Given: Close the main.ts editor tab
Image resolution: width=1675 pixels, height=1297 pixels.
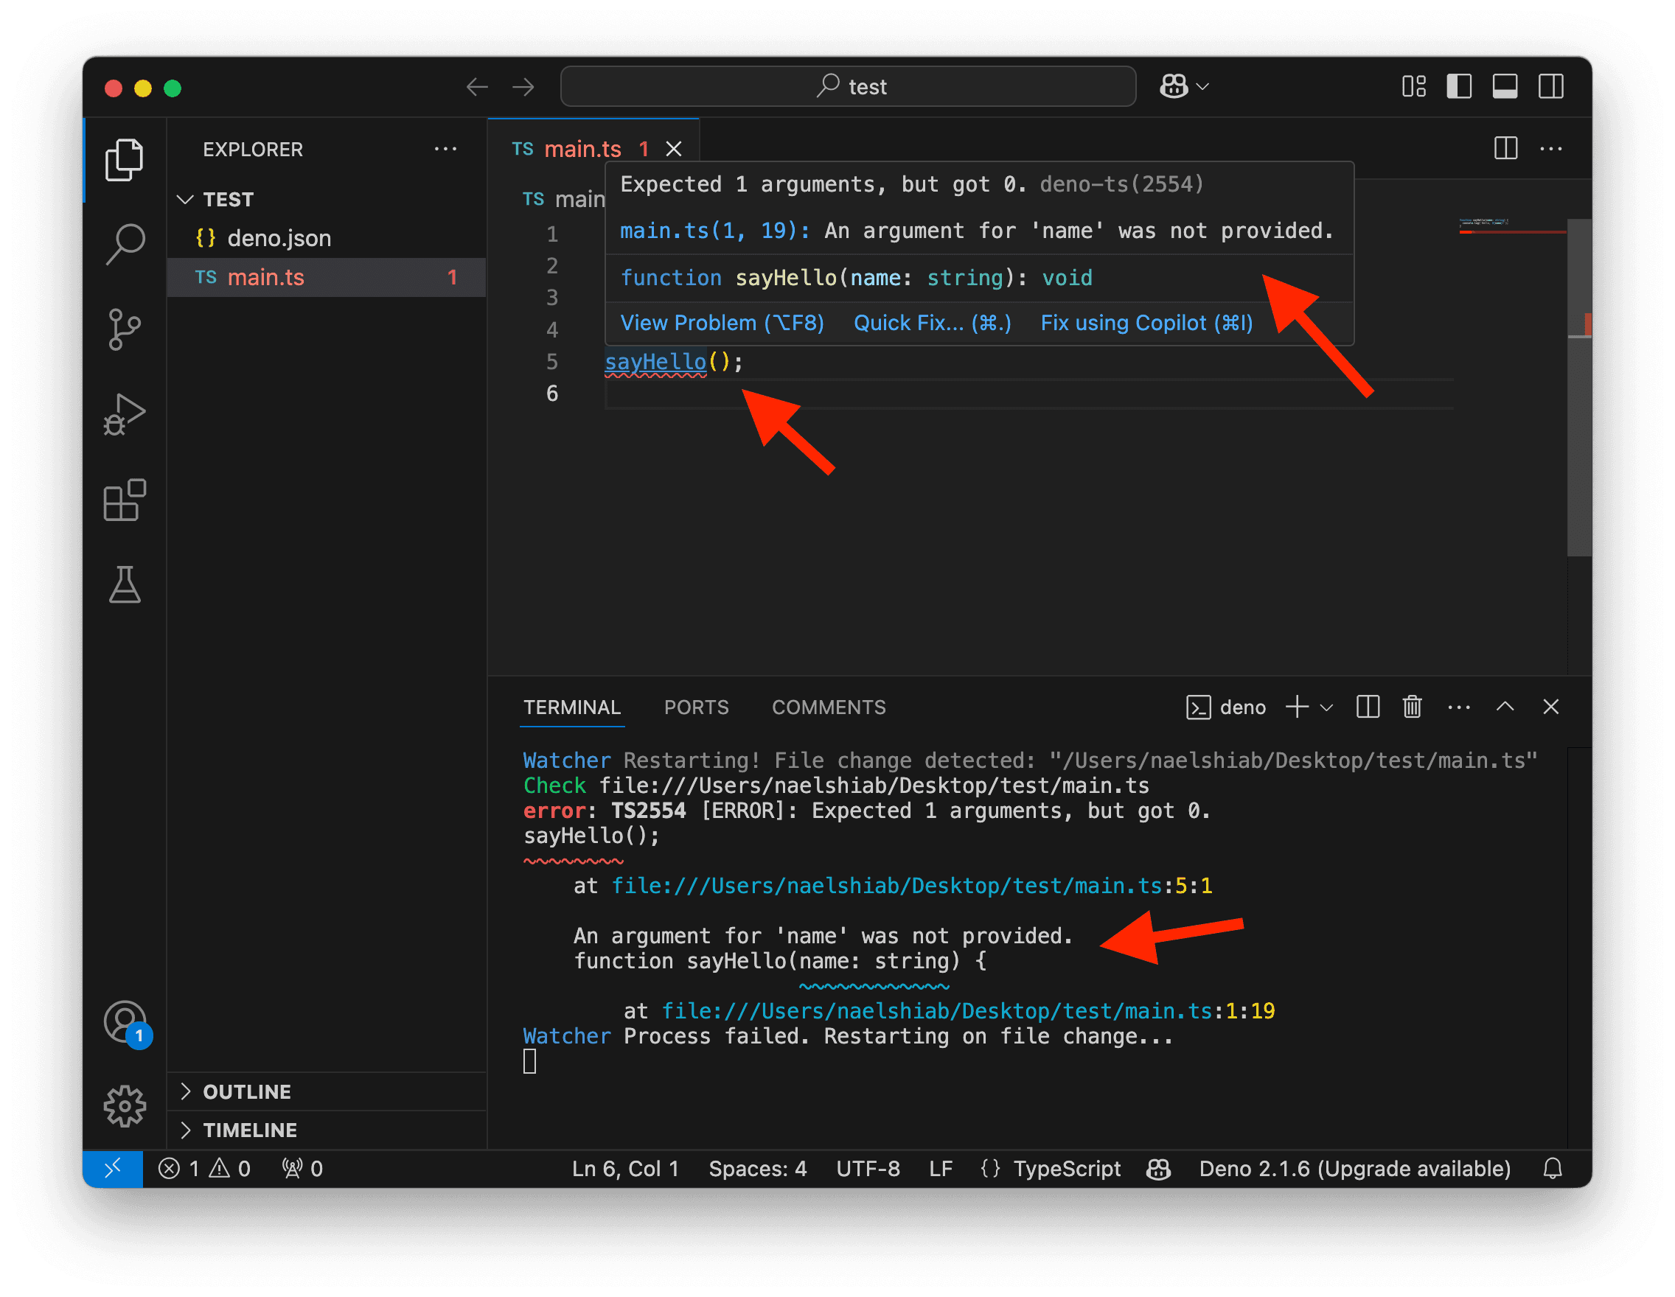Looking at the screenshot, I should click(673, 149).
